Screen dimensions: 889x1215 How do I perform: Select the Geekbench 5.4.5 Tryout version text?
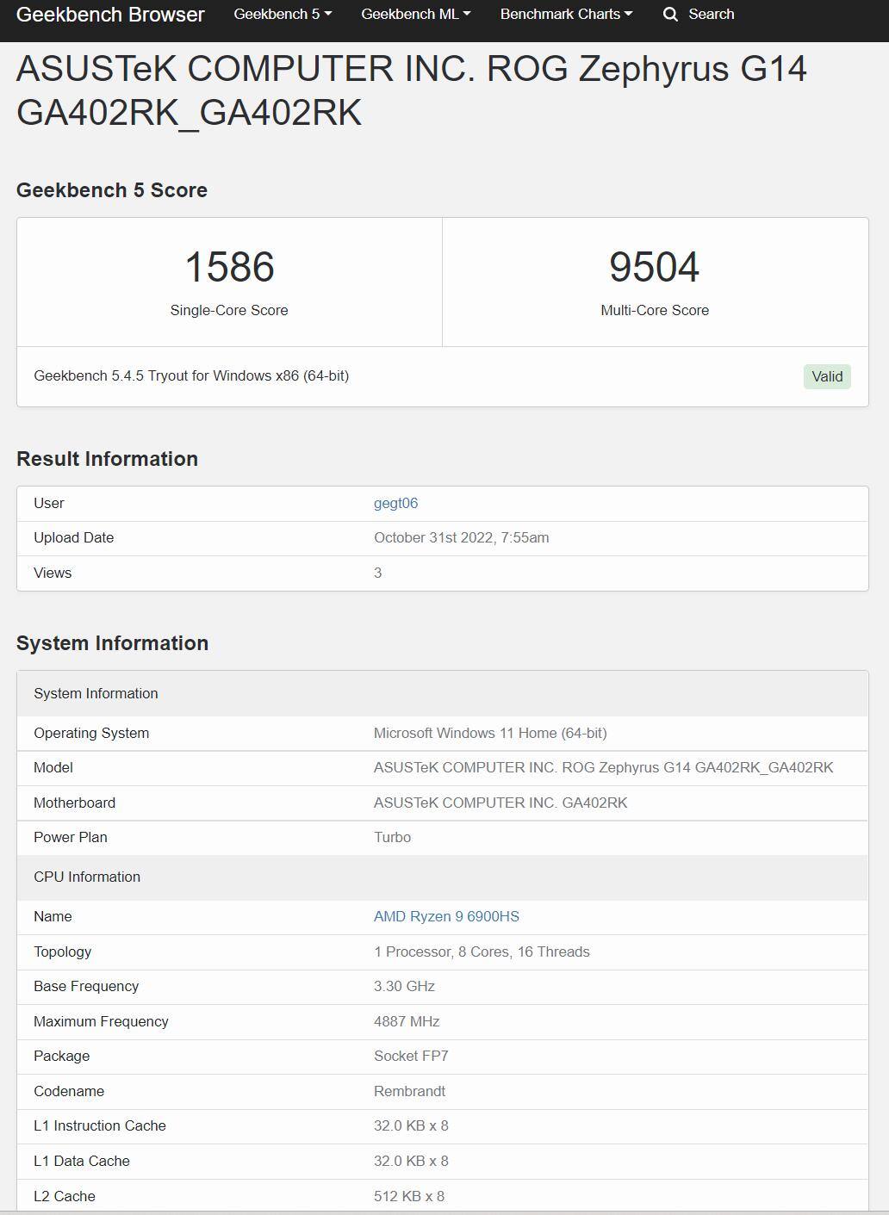[191, 375]
